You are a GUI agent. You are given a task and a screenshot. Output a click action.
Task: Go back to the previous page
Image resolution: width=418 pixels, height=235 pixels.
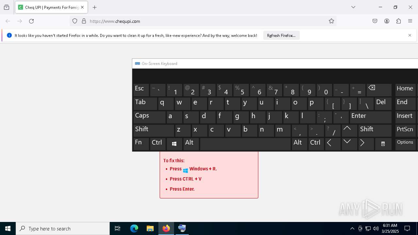pyautogui.click(x=8, y=21)
